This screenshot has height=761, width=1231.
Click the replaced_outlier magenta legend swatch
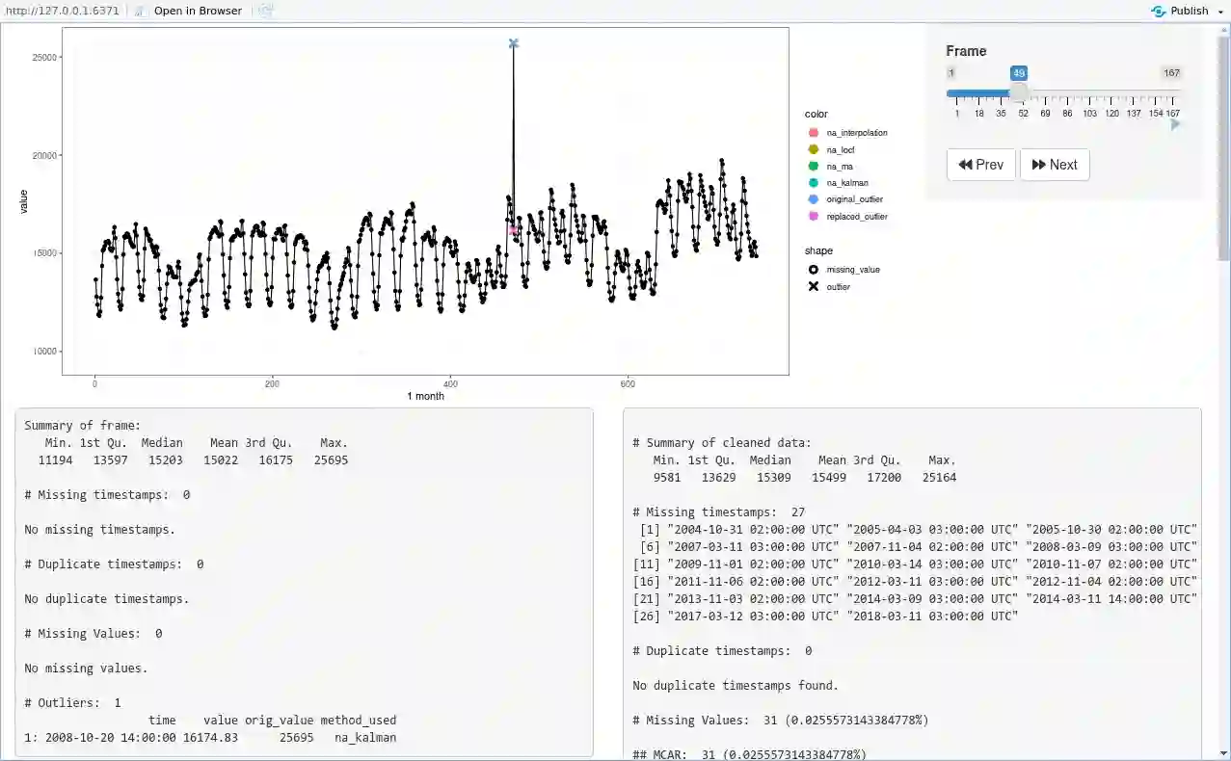pos(813,217)
